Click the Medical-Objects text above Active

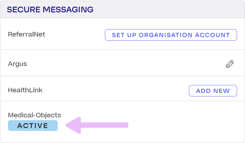[35, 115]
